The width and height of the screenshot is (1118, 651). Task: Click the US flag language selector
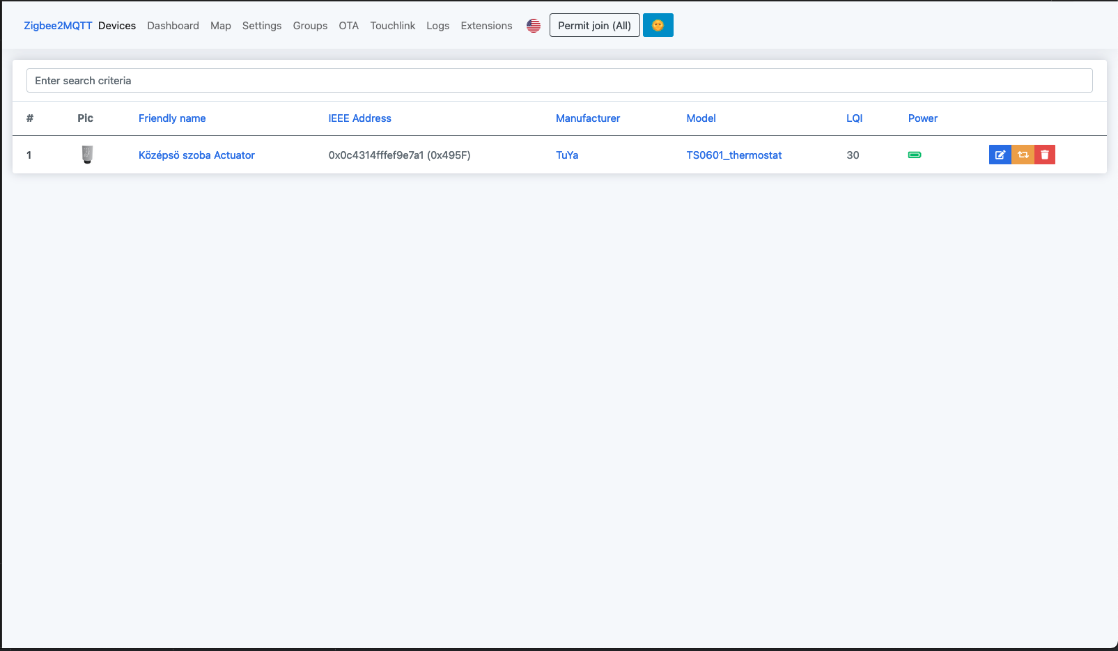534,26
